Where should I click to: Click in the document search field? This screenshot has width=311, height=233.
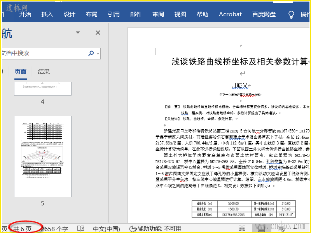[x=43, y=53]
